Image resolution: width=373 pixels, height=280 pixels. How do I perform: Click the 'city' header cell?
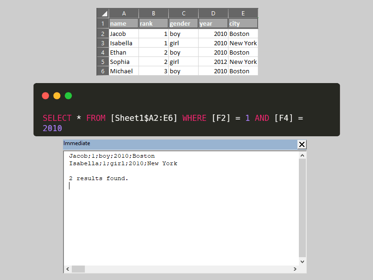tap(243, 23)
